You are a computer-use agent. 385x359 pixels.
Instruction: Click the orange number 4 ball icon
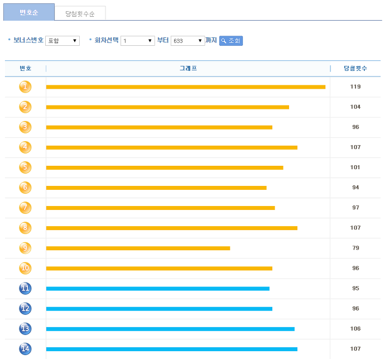point(25,147)
